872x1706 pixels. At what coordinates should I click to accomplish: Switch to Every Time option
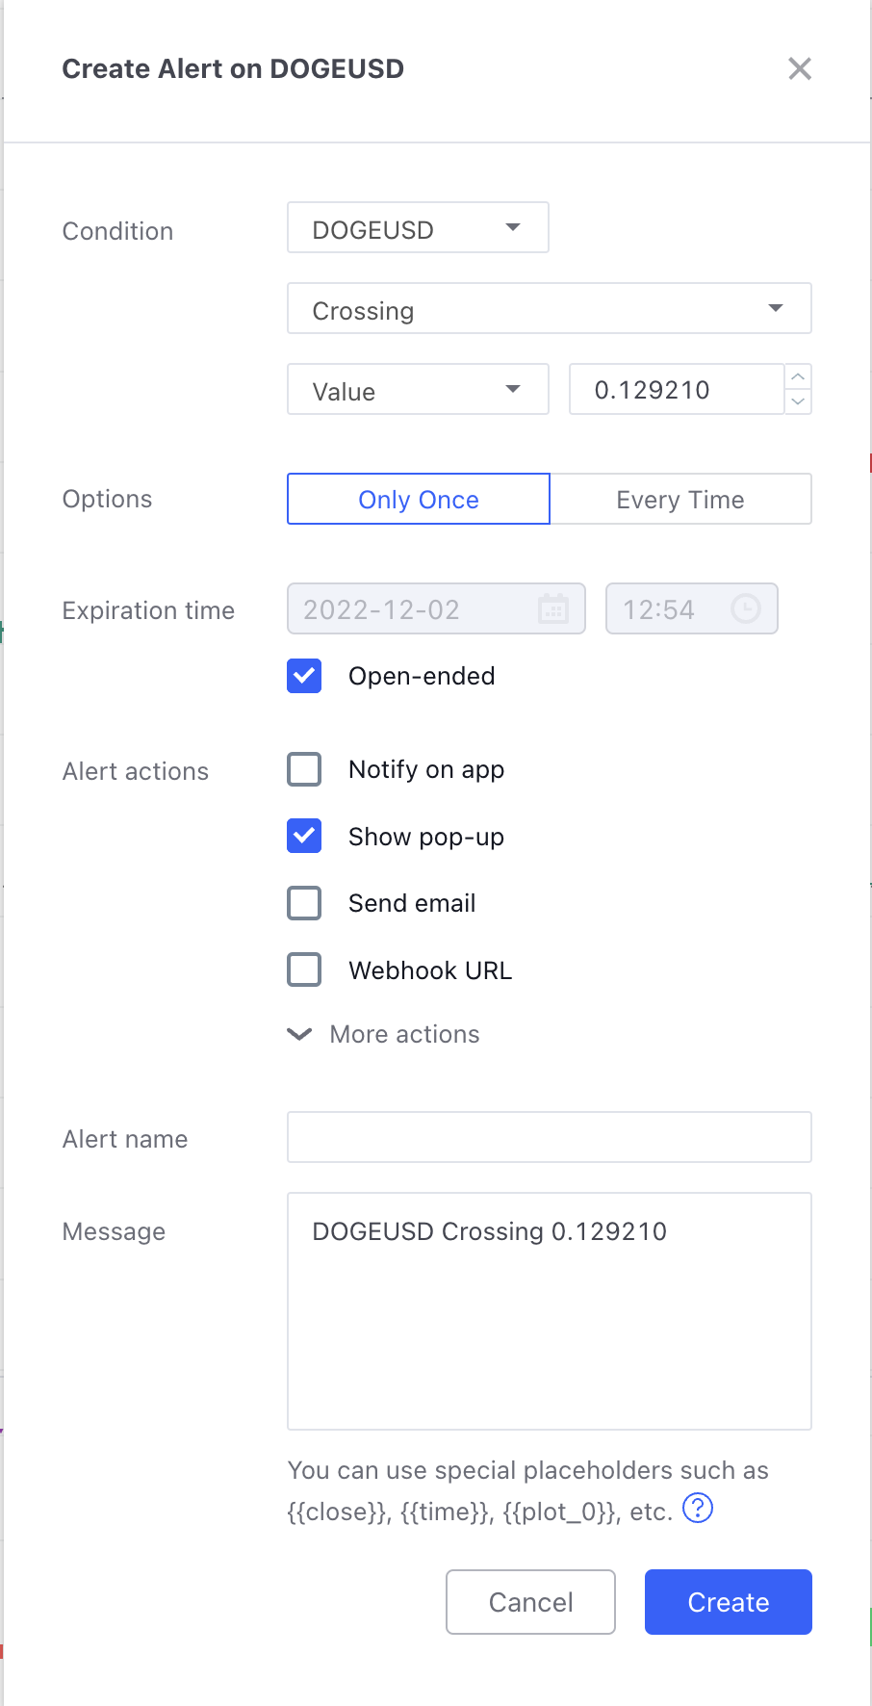point(680,499)
